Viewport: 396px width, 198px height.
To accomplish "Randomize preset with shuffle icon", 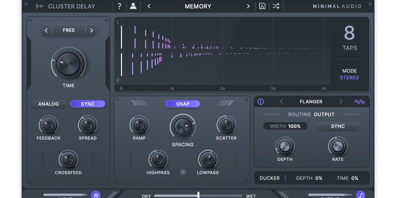I will pos(276,6).
